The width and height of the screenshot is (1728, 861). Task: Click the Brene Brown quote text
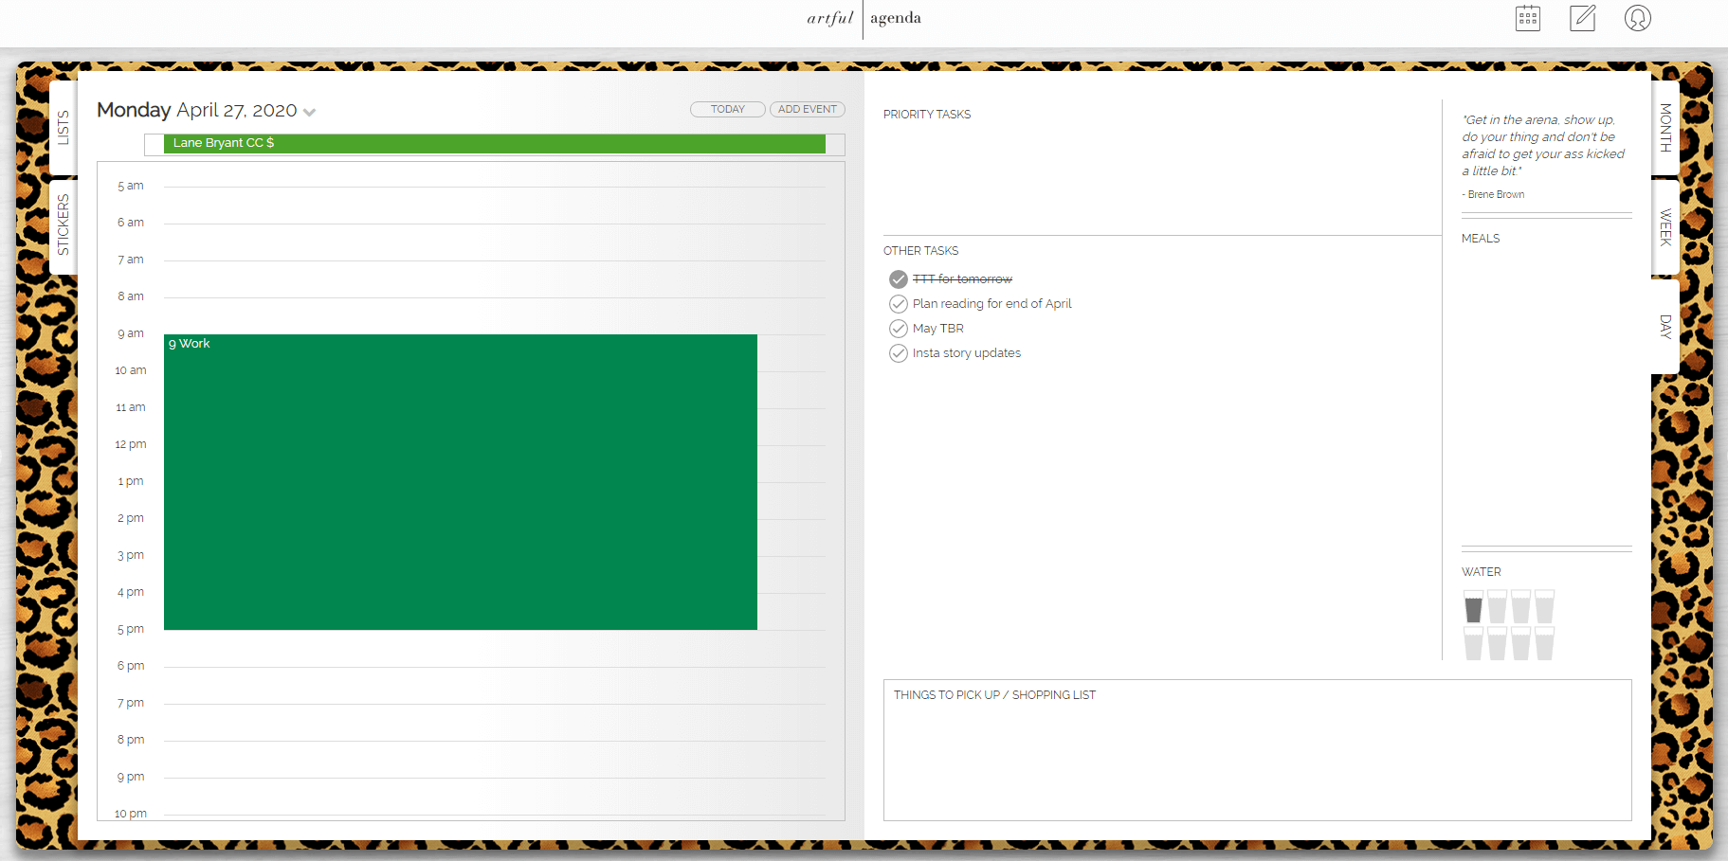(x=1543, y=146)
